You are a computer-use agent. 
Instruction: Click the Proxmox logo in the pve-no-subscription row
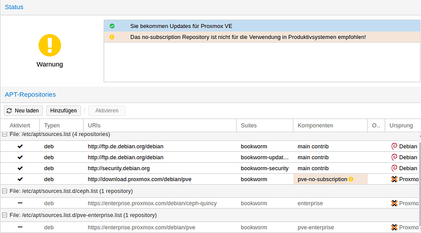tap(394, 179)
